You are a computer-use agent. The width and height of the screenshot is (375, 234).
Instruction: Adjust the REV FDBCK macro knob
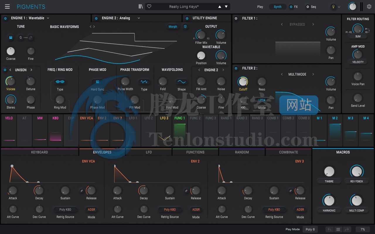(x=357, y=172)
